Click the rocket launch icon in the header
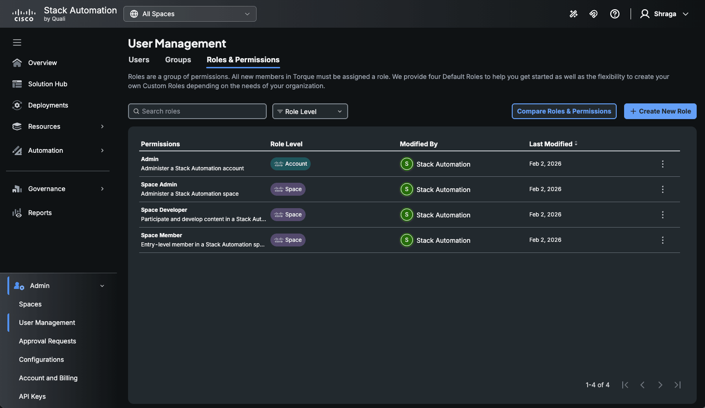 click(x=594, y=14)
